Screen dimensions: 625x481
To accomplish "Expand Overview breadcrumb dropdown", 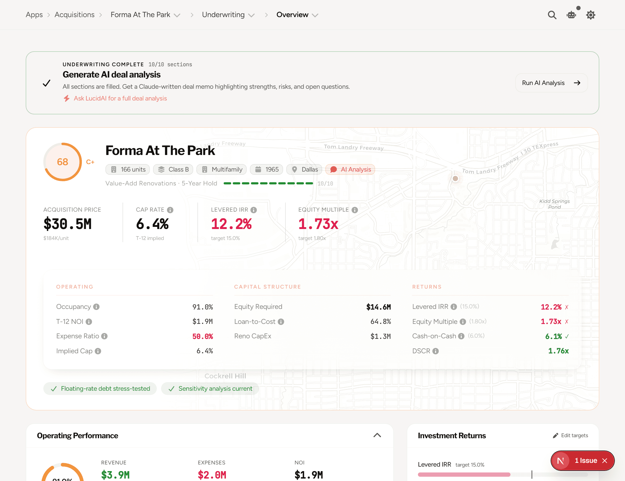I will tap(315, 15).
